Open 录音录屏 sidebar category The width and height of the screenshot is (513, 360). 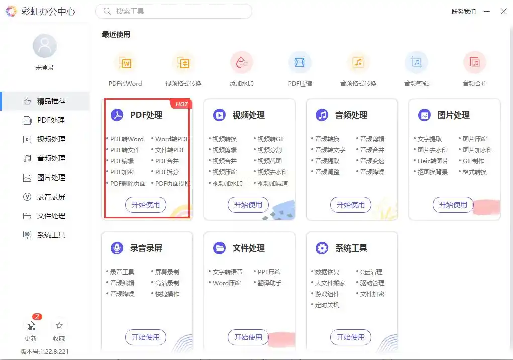[45, 197]
